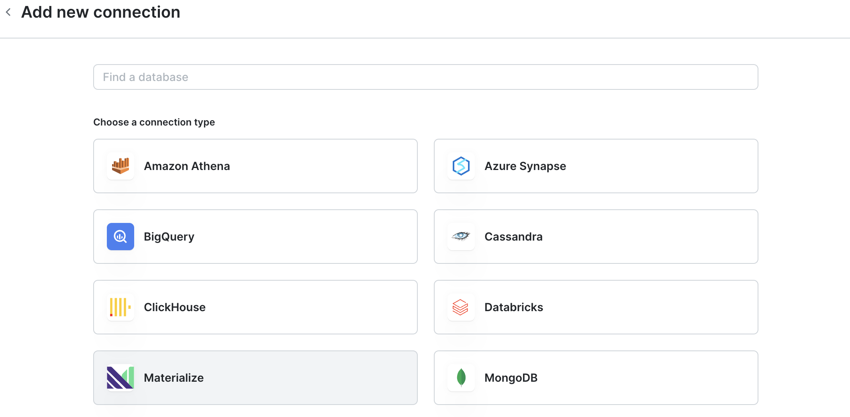Click the Amazon Athena logo icon
Viewport: 850px width, 417px height.
point(121,166)
